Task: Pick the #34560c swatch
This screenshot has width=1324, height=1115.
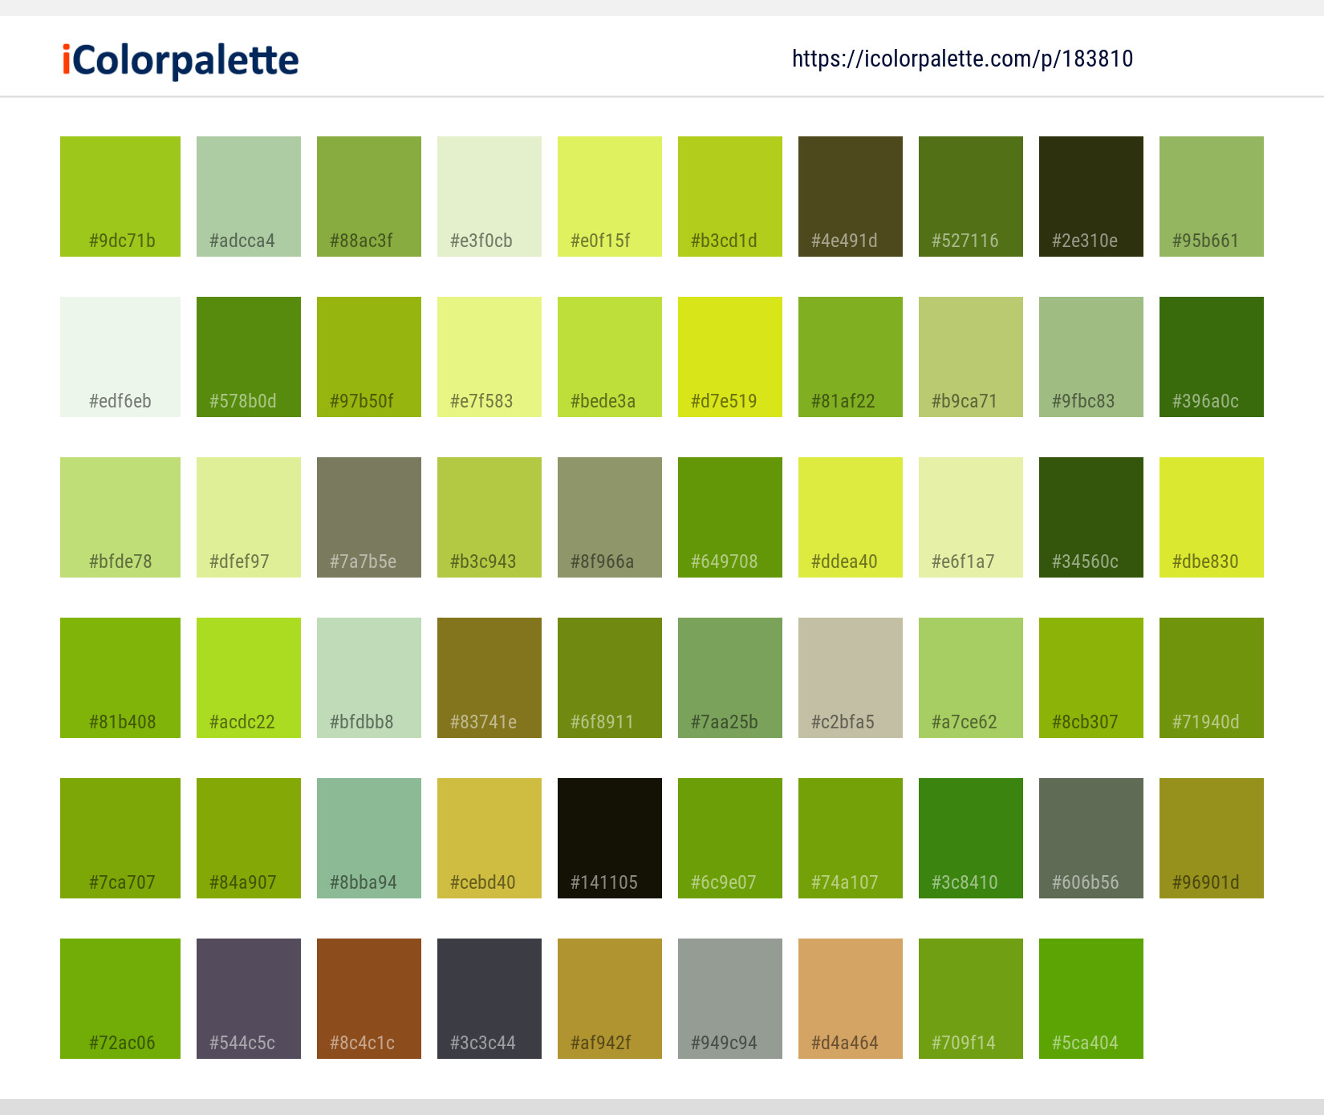Action: pos(1091,517)
